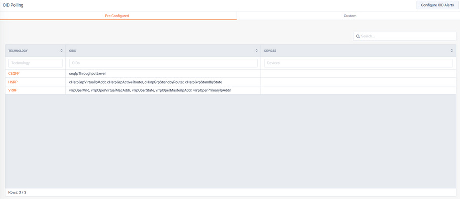Switch to the Pre-Configured tab

click(117, 16)
